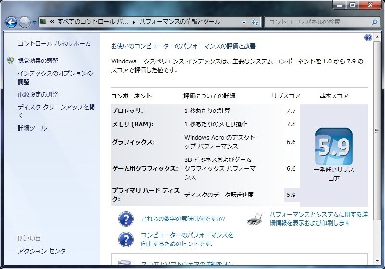Click the 基本スコア column header

tap(334, 96)
